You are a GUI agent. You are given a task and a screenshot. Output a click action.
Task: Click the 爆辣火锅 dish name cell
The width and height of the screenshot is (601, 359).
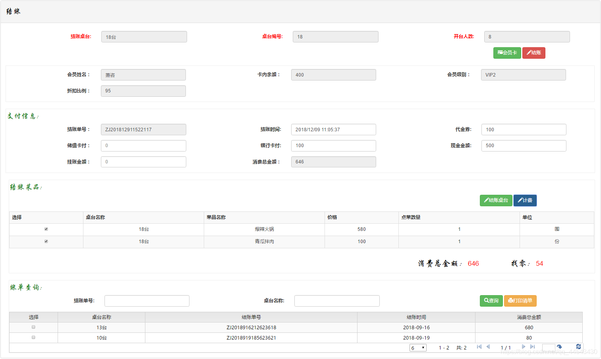[x=264, y=229]
